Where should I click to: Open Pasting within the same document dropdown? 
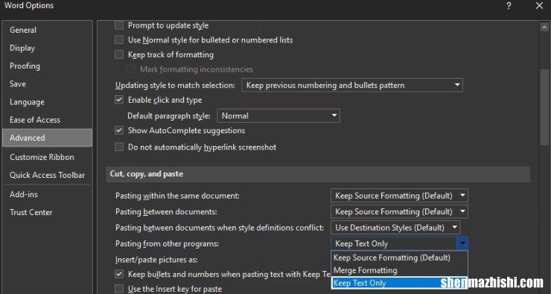pyautogui.click(x=399, y=196)
